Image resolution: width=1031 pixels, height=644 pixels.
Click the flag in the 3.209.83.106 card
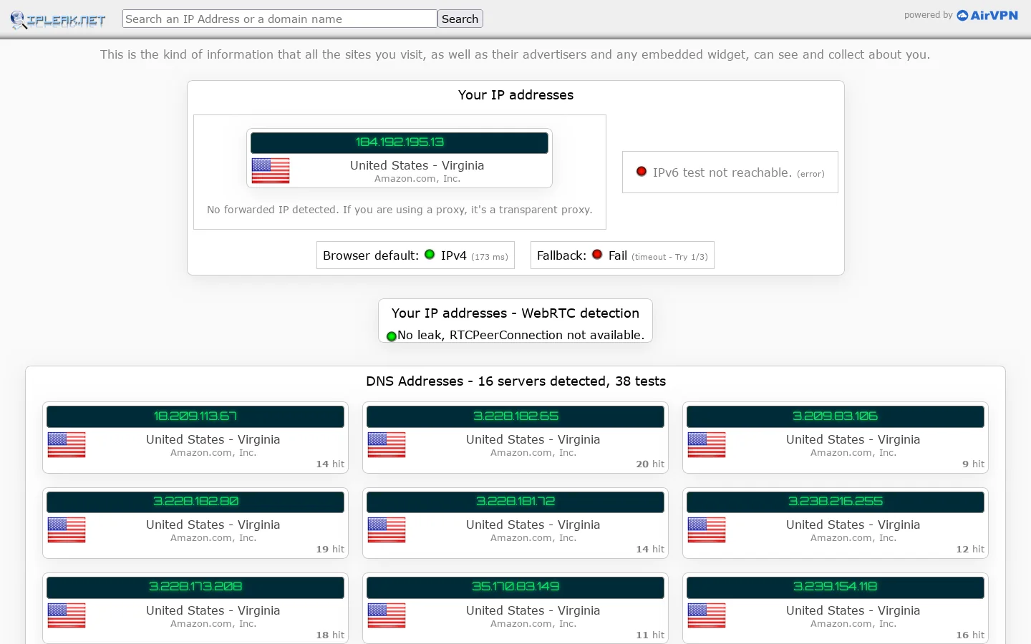[x=707, y=444]
